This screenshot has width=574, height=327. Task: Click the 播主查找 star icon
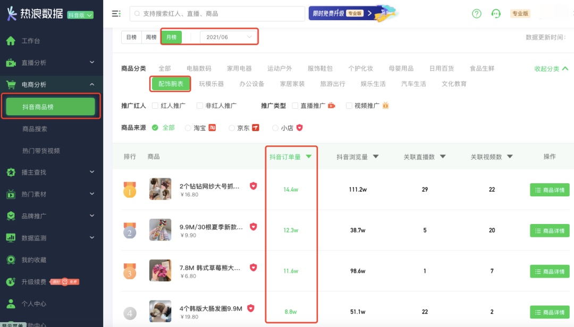11,173
